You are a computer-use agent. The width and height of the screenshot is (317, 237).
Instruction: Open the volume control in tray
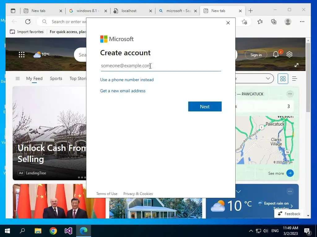coord(266,231)
